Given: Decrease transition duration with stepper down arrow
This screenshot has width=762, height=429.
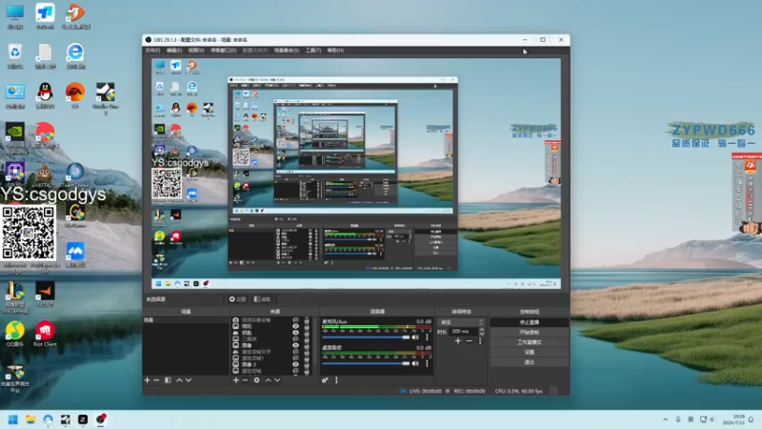Looking at the screenshot, I should pyautogui.click(x=482, y=334).
